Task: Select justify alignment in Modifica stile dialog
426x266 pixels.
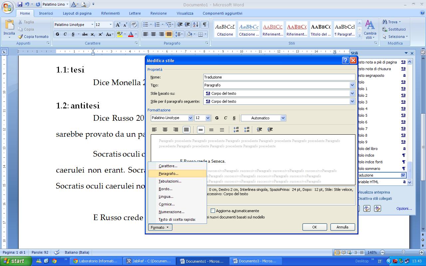Action: (x=186, y=130)
